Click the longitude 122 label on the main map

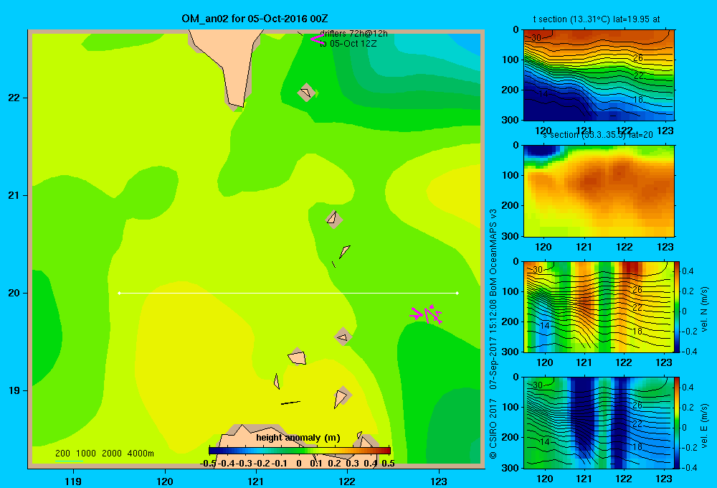347,481
